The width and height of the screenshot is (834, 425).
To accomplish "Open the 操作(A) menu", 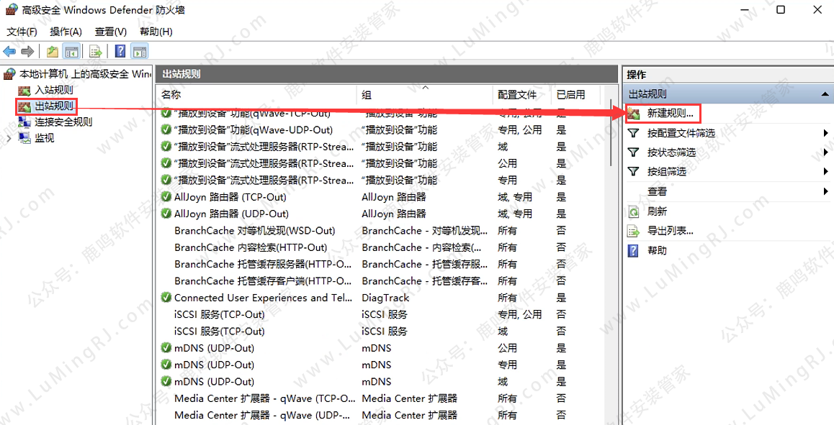I will (66, 32).
